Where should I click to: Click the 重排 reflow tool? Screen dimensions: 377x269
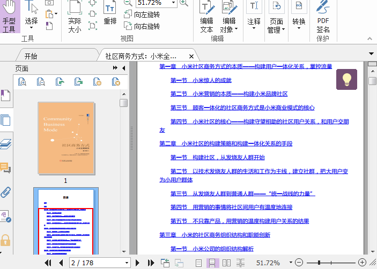pyautogui.click(x=110, y=16)
